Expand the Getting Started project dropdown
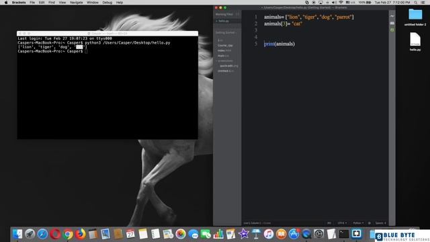430x242 pixels. coord(226,33)
